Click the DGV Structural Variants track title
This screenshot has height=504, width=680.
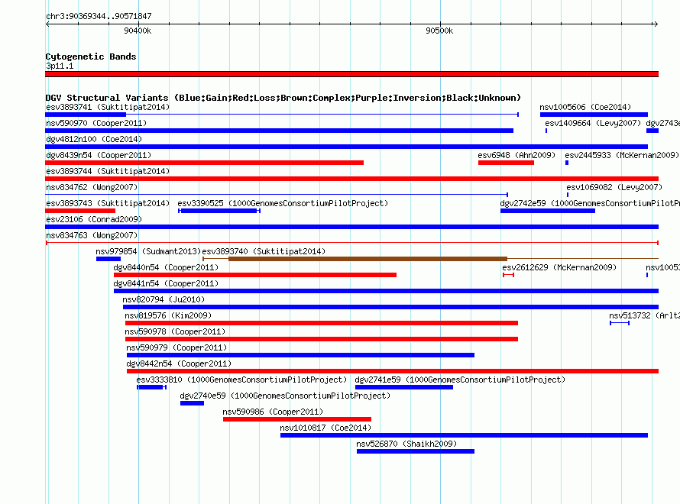[x=283, y=98]
